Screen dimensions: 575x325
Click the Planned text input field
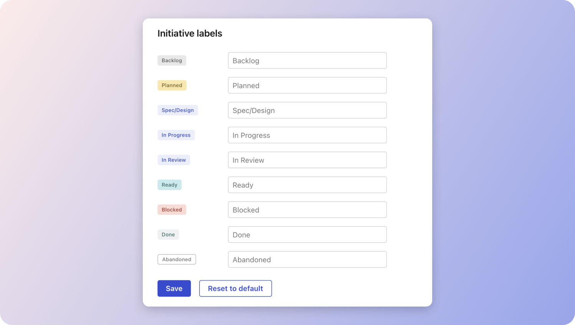coord(307,85)
